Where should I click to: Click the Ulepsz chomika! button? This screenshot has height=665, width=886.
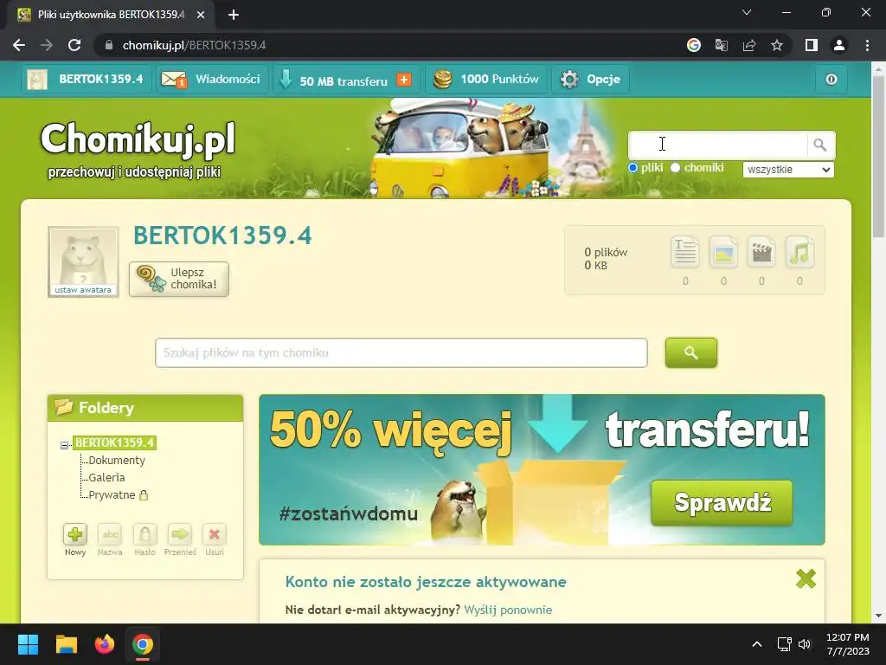(x=179, y=279)
